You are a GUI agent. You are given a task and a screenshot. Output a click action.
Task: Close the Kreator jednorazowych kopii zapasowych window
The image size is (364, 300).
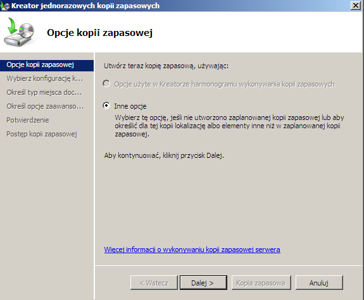[x=355, y=5]
